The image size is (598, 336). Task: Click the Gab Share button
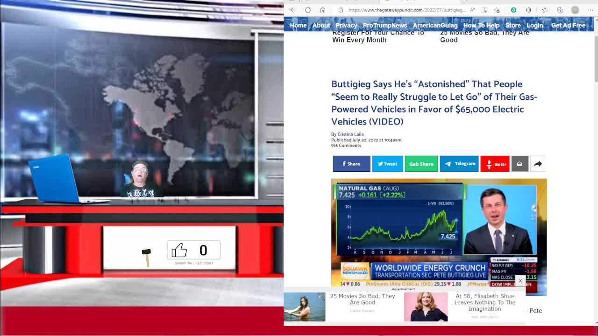(421, 164)
